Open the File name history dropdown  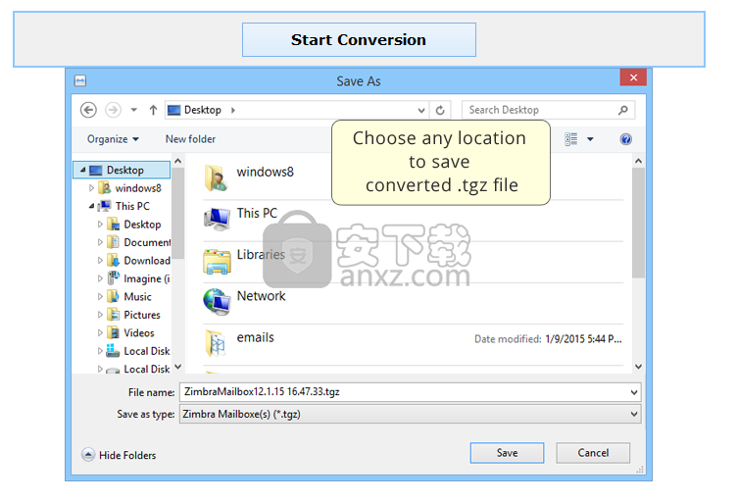[x=635, y=392]
